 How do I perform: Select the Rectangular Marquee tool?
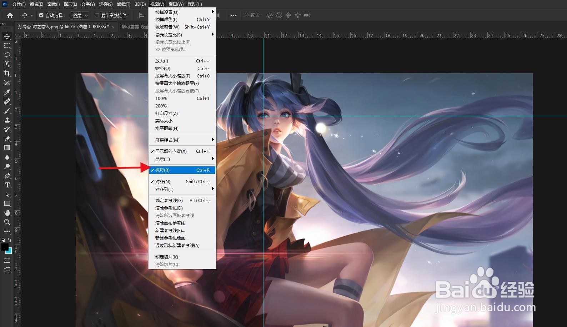(7, 46)
